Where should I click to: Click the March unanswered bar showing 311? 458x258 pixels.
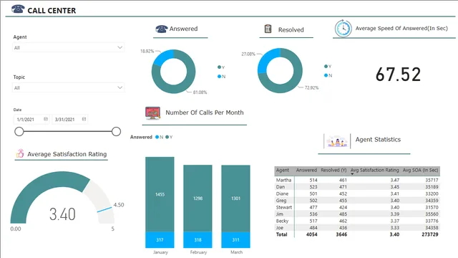point(235,240)
